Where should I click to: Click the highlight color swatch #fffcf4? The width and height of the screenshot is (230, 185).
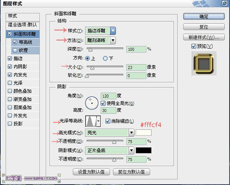(143, 132)
